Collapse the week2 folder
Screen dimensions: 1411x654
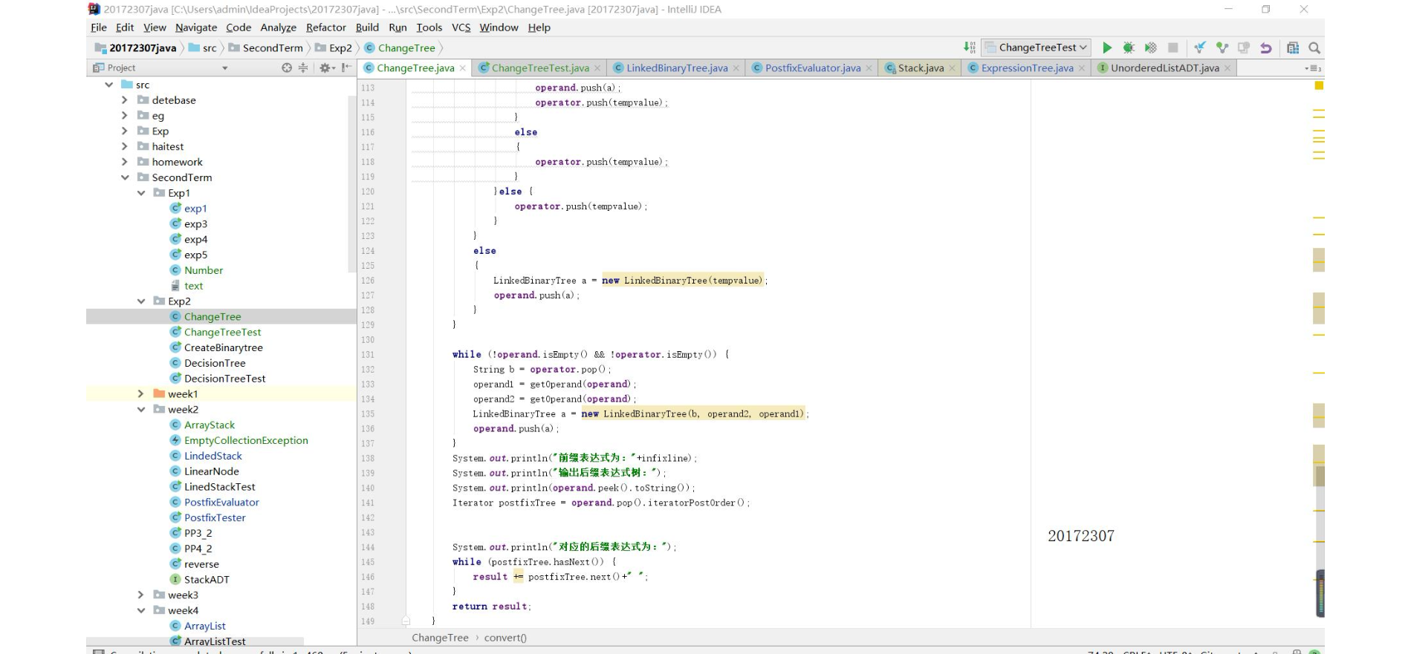141,410
